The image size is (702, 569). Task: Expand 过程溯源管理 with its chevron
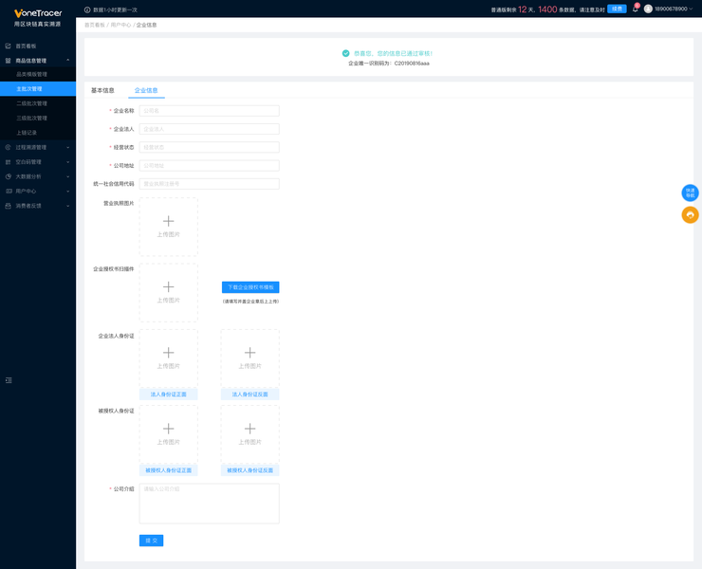point(68,147)
